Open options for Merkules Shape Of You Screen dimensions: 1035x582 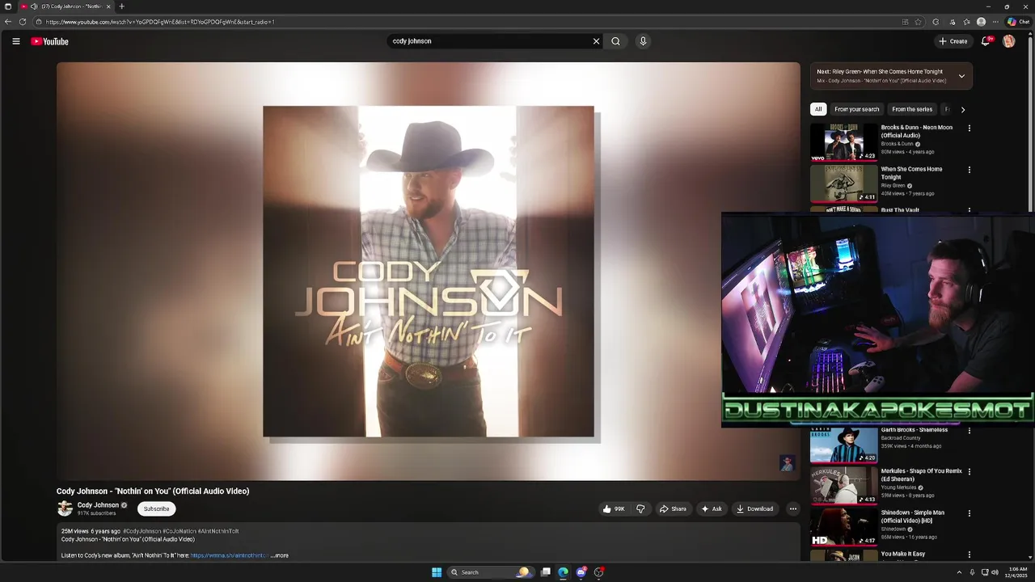(x=969, y=471)
